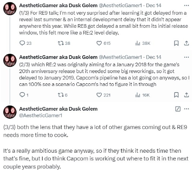
Task: Share the second (2/3) tweet
Action: coord(186,95)
